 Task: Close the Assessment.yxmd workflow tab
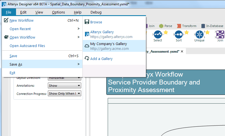(182, 52)
